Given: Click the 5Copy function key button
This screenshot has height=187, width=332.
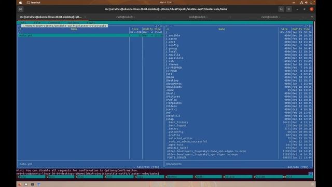Looking at the screenshot, I should (149, 177).
